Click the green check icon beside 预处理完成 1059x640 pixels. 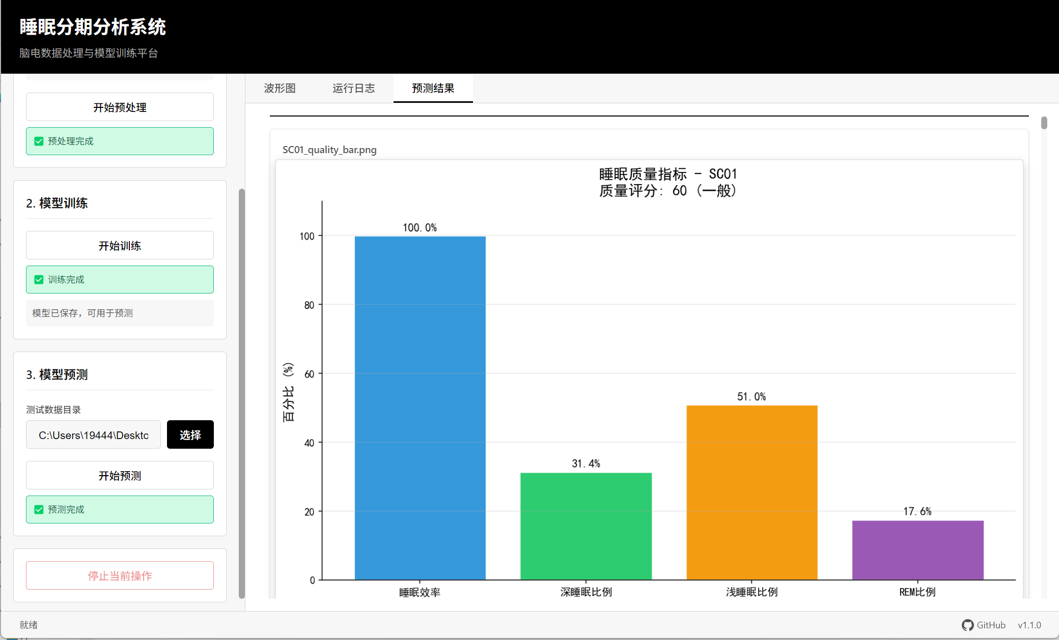click(39, 141)
